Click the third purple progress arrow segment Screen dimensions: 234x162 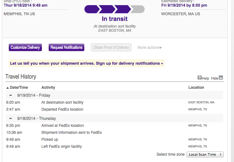(123, 9)
